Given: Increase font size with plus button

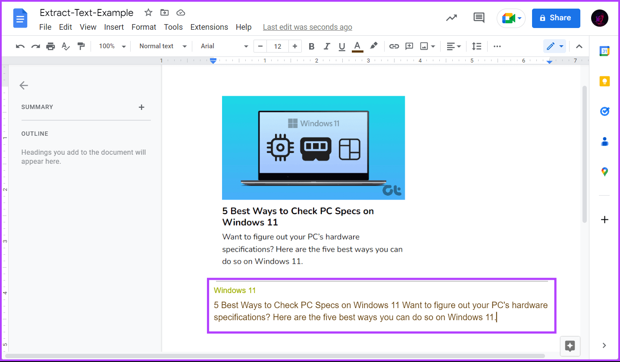Looking at the screenshot, I should (x=295, y=47).
